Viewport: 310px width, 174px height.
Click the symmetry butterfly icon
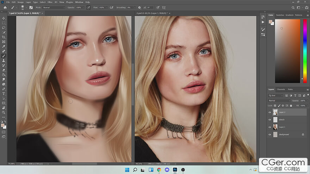164,7
